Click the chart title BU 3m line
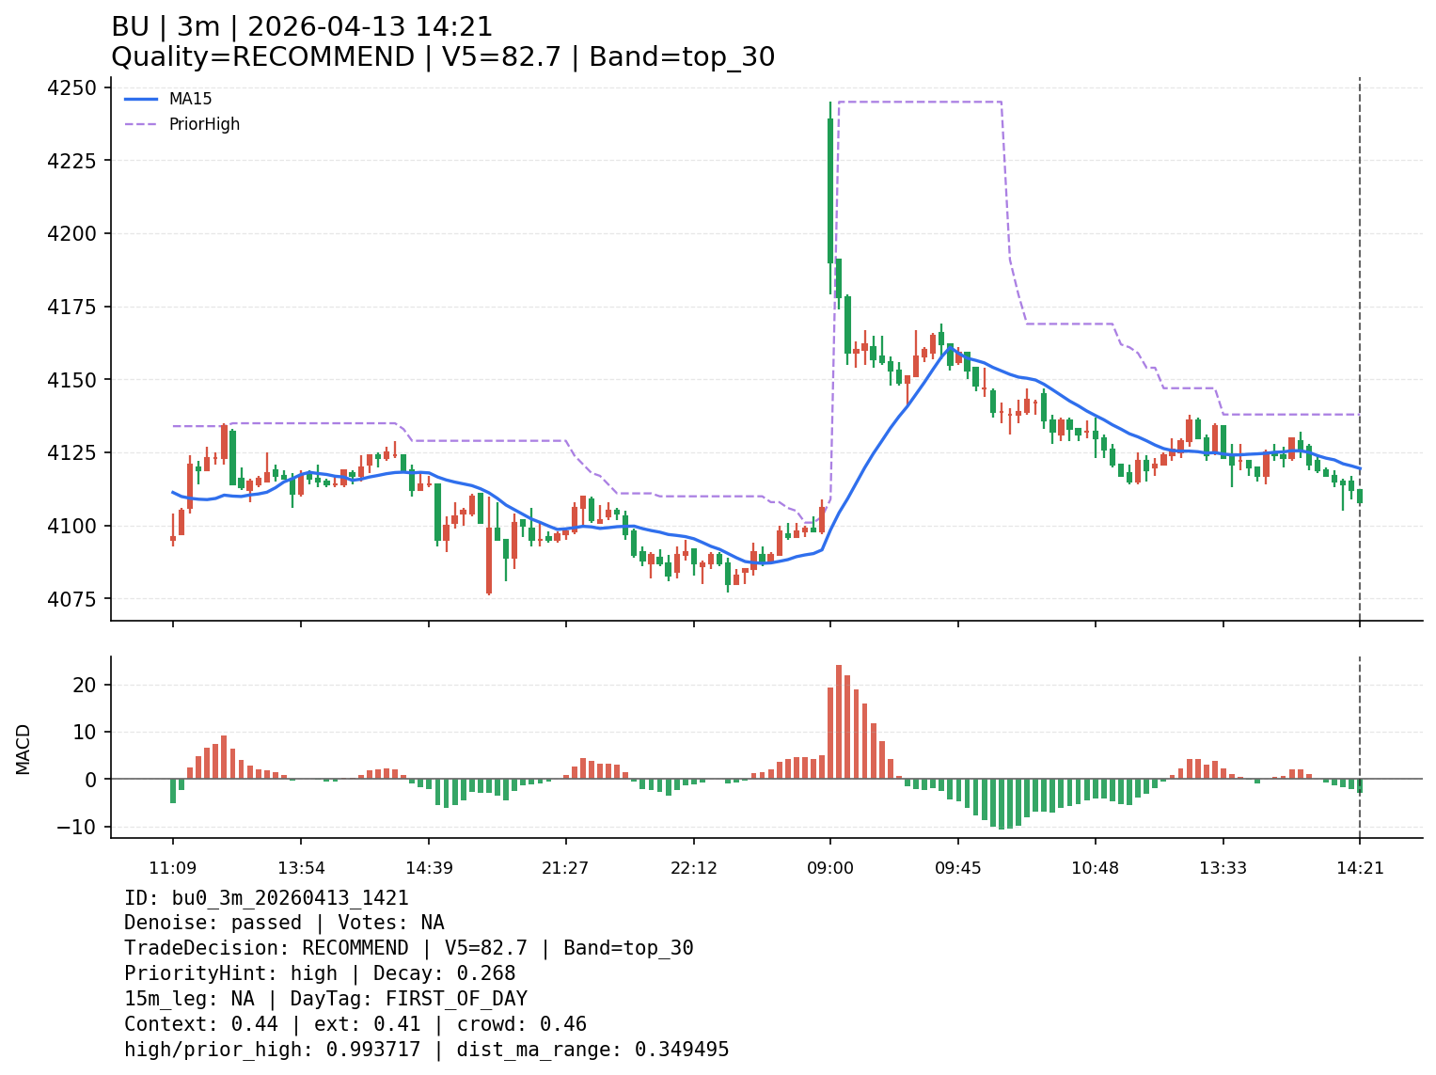Image resolution: width=1436 pixels, height=1075 pixels. pyautogui.click(x=302, y=27)
